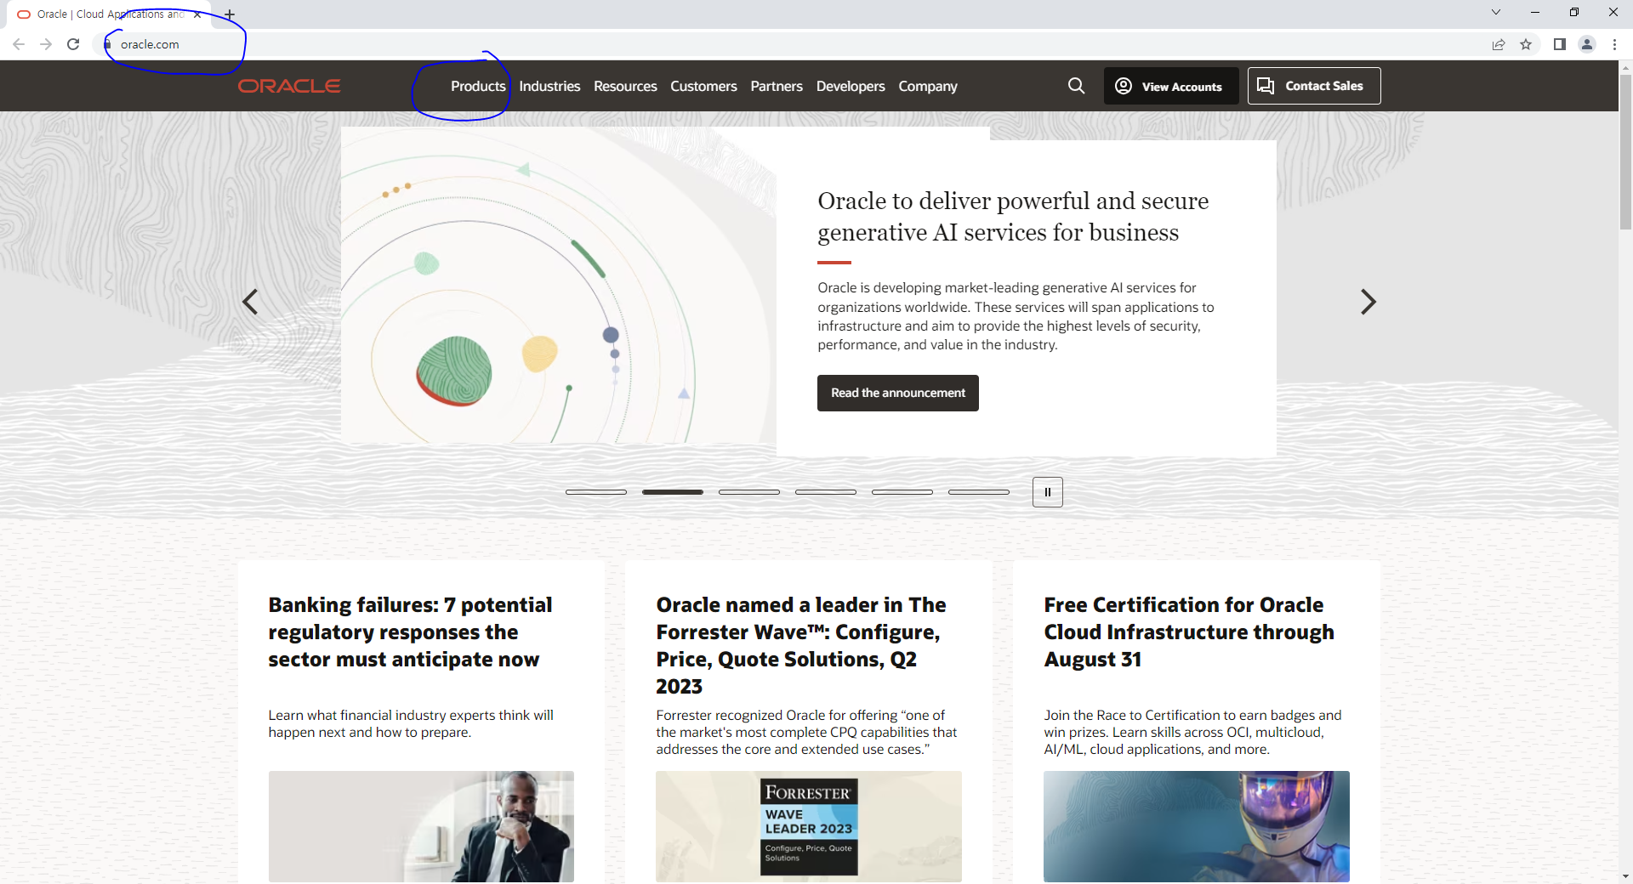Click the share page icon in address bar
The width and height of the screenshot is (1633, 884).
(x=1499, y=44)
